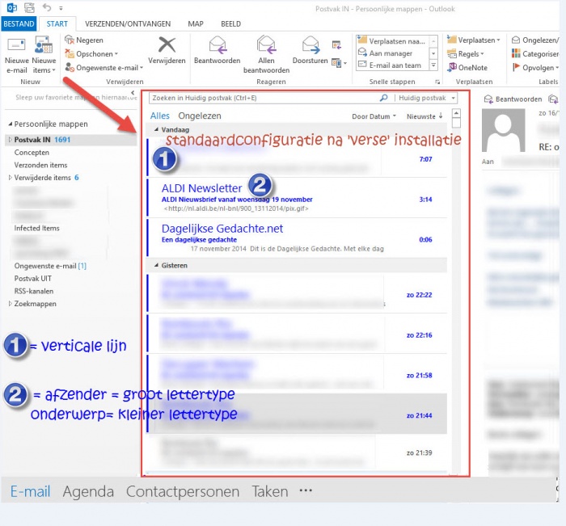Switch to Agenda navigation
Image resolution: width=566 pixels, height=526 pixels.
point(88,491)
